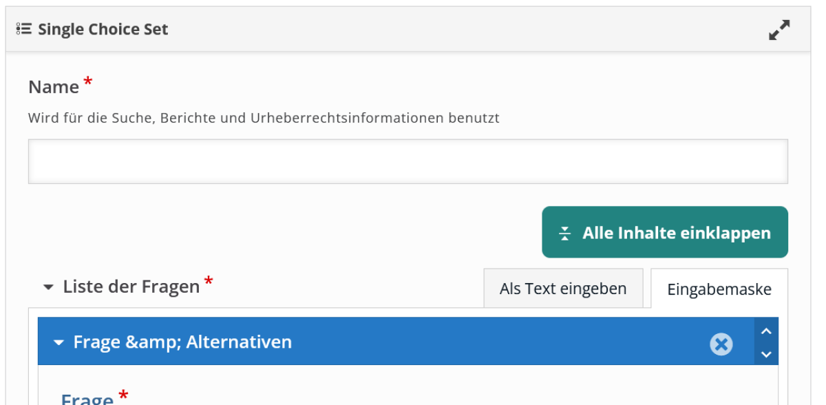Enter fullscreen with the expand arrows icon
The width and height of the screenshot is (826, 405).
coord(779,30)
